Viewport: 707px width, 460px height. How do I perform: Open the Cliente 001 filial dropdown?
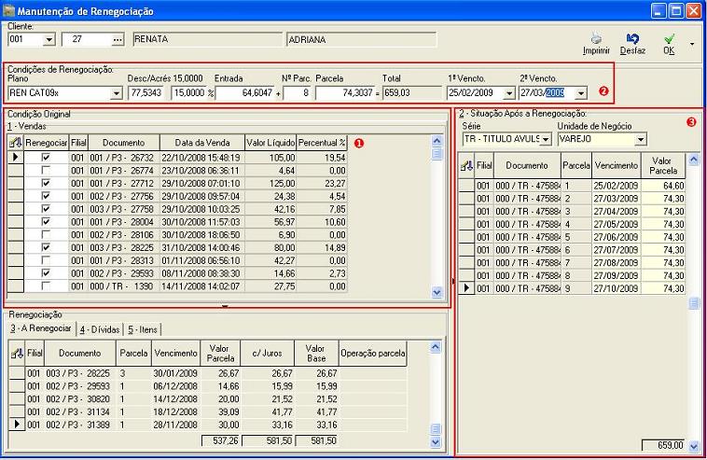click(x=49, y=40)
